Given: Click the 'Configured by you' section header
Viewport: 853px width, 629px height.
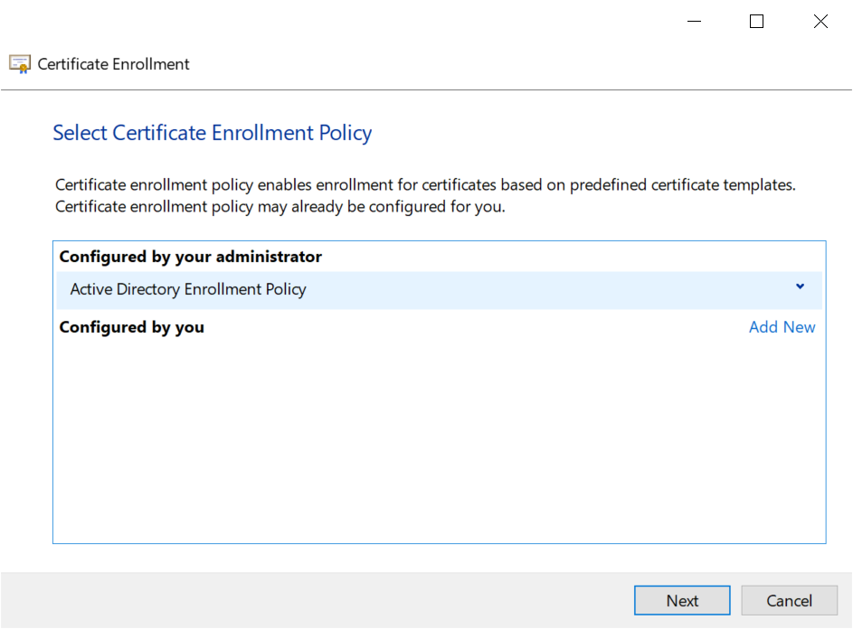Looking at the screenshot, I should coord(132,327).
